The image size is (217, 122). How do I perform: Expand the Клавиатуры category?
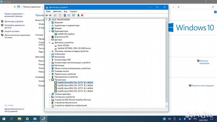click(49, 54)
